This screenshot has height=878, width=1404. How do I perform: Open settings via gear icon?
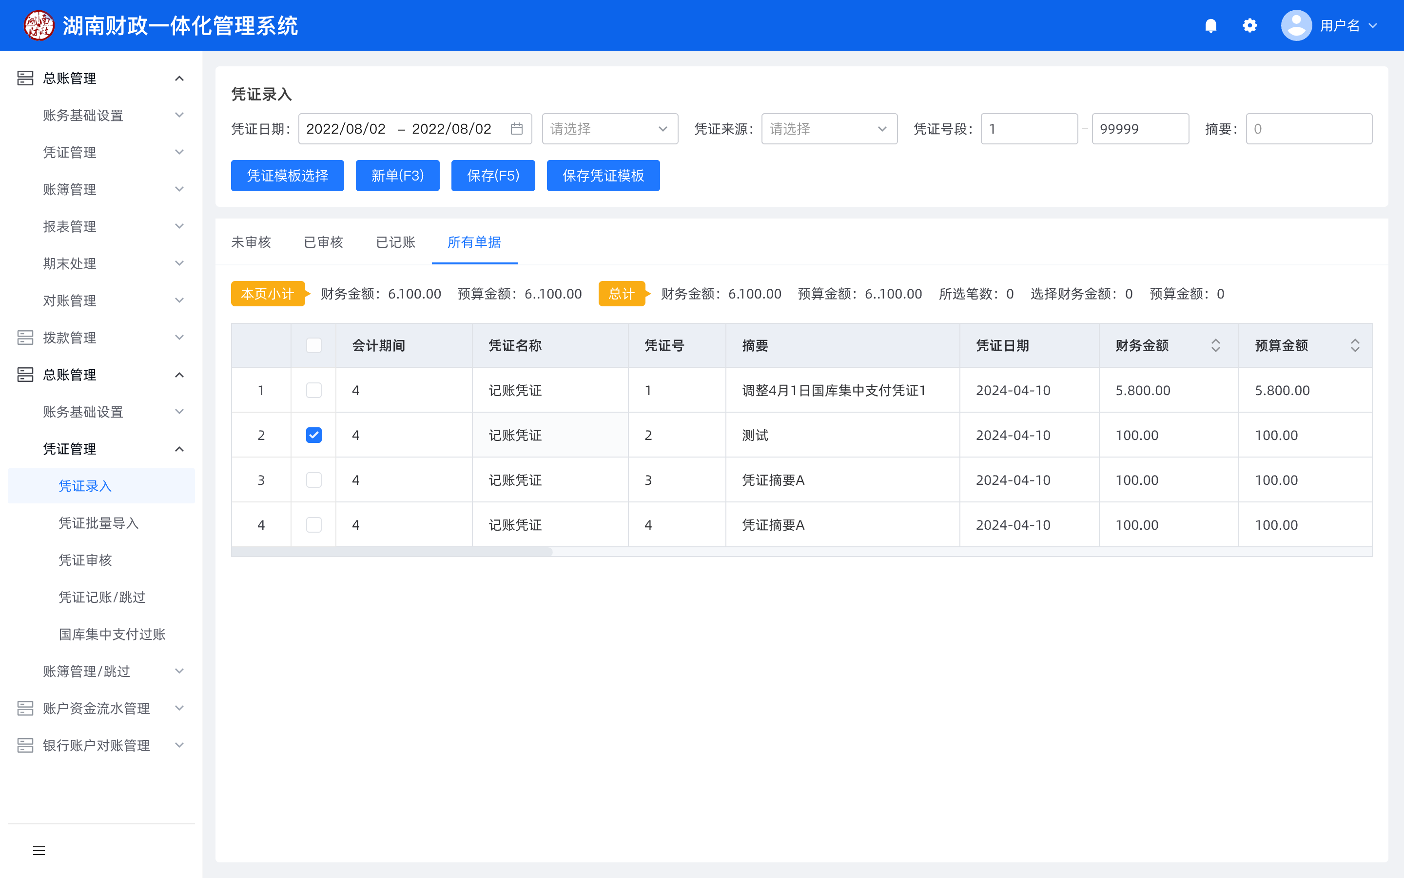pos(1249,25)
